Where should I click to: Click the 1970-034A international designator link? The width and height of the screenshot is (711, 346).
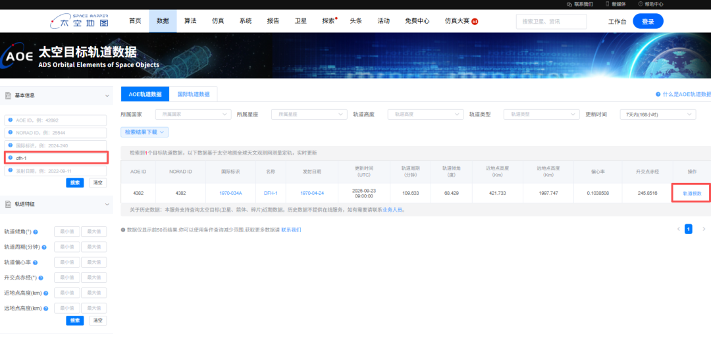click(x=231, y=193)
